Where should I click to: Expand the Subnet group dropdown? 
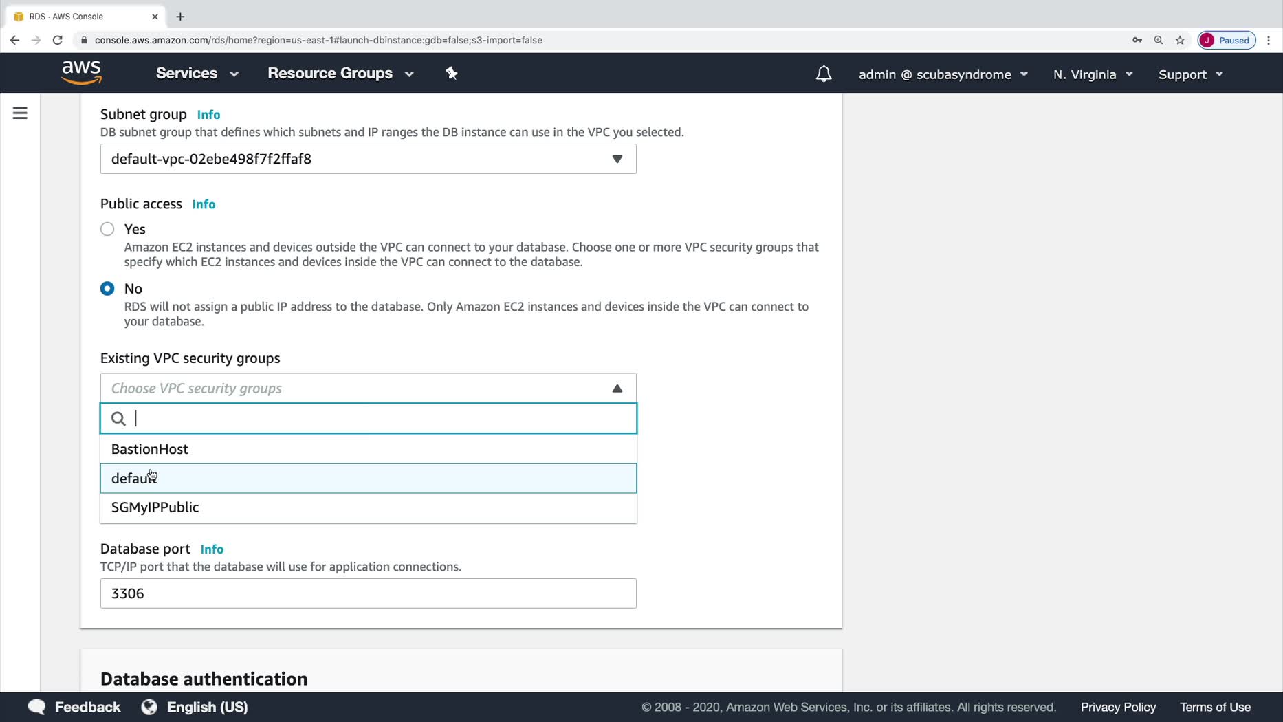(368, 159)
